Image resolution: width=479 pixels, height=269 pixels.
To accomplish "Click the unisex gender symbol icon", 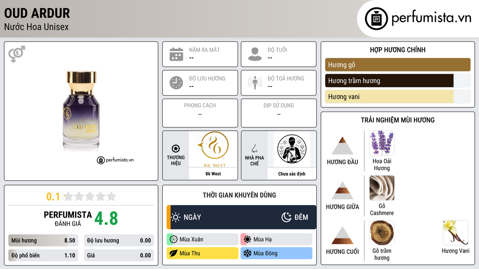I will point(17,54).
